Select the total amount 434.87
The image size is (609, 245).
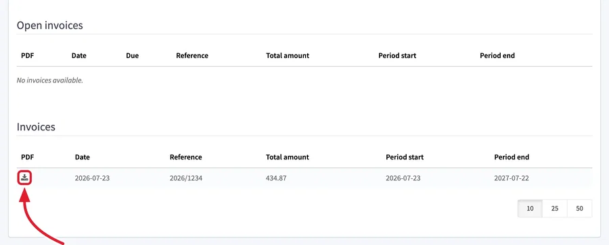[x=276, y=178]
